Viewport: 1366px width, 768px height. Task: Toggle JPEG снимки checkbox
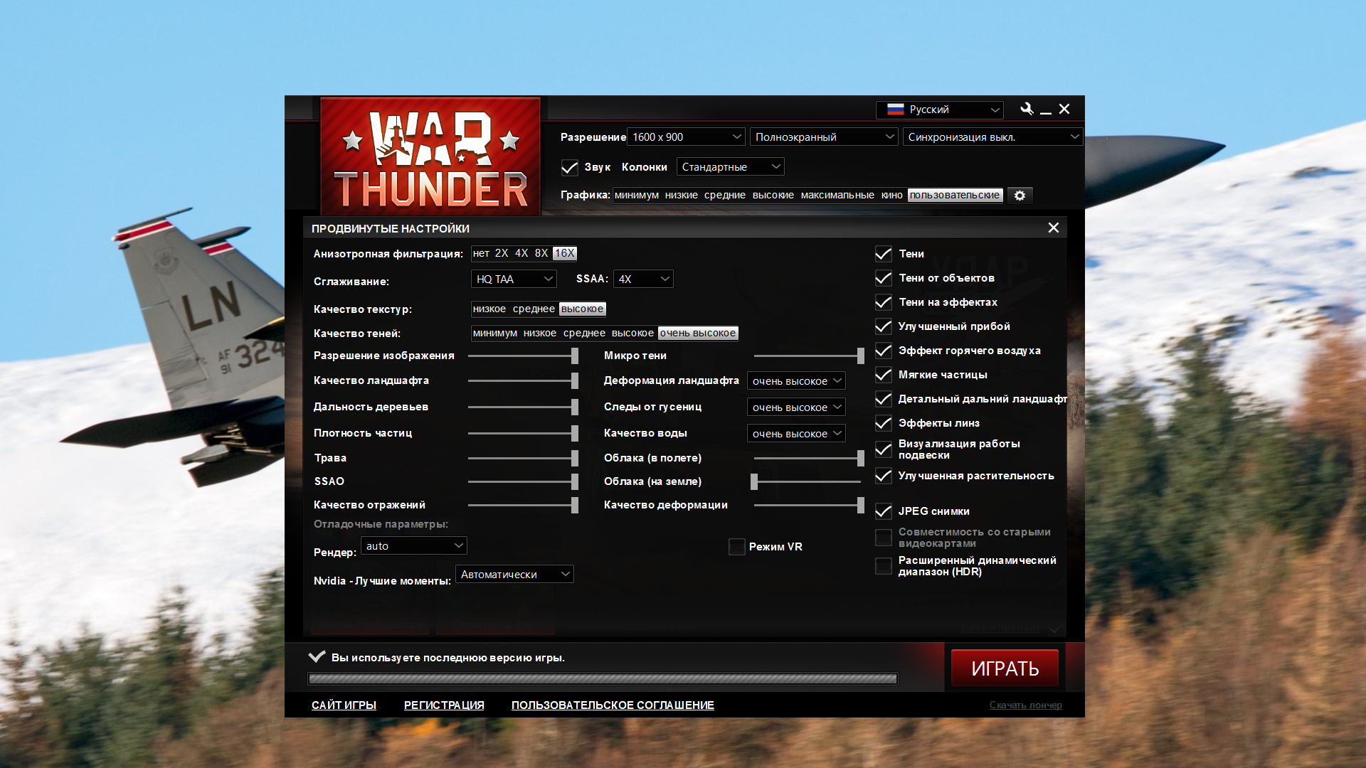pos(883,511)
